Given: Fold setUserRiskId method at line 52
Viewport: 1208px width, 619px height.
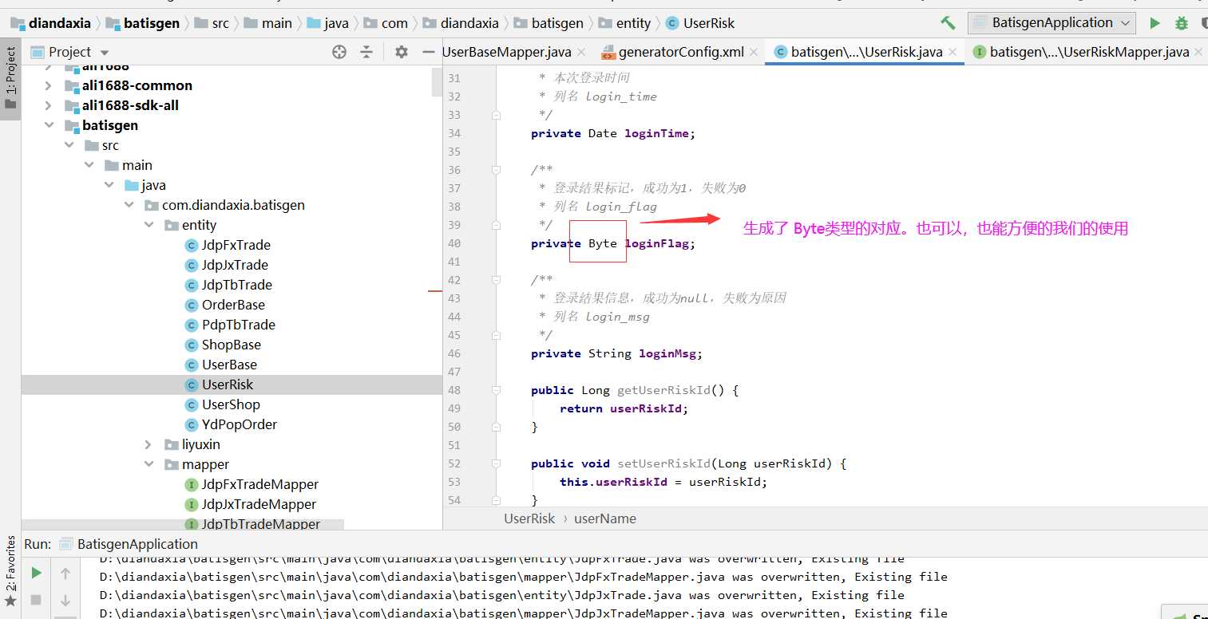Looking at the screenshot, I should tap(496, 463).
